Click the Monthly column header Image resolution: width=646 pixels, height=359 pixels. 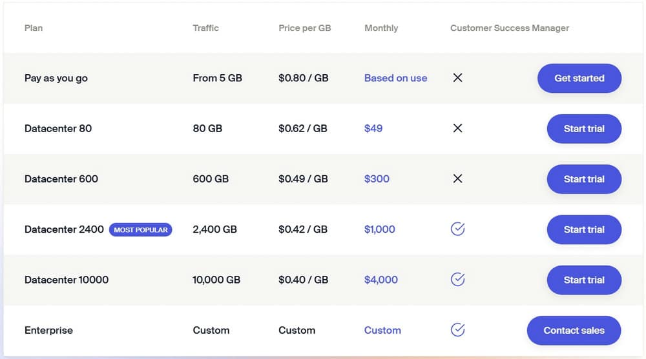coord(381,28)
